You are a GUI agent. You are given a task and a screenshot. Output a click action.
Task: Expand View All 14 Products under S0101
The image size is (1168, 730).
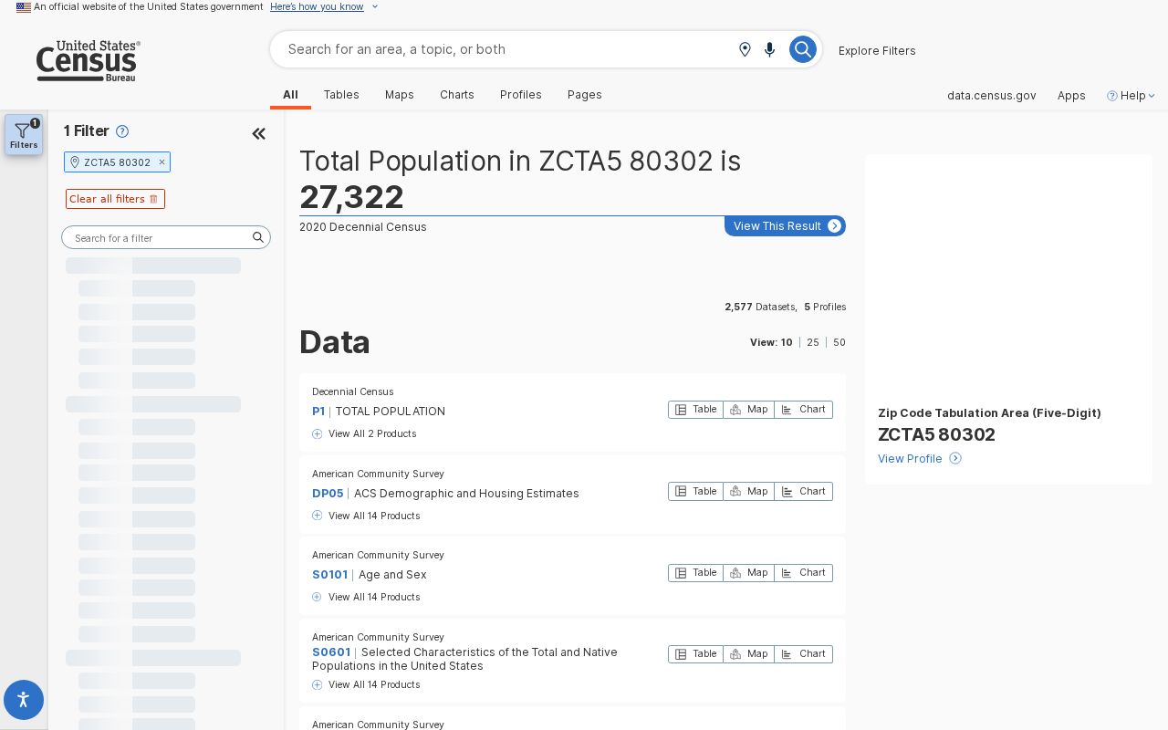pos(366,597)
